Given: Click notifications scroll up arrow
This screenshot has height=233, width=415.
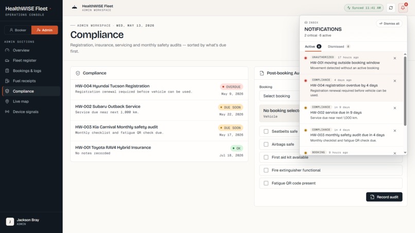Looking at the screenshot, I should (x=405, y=54).
